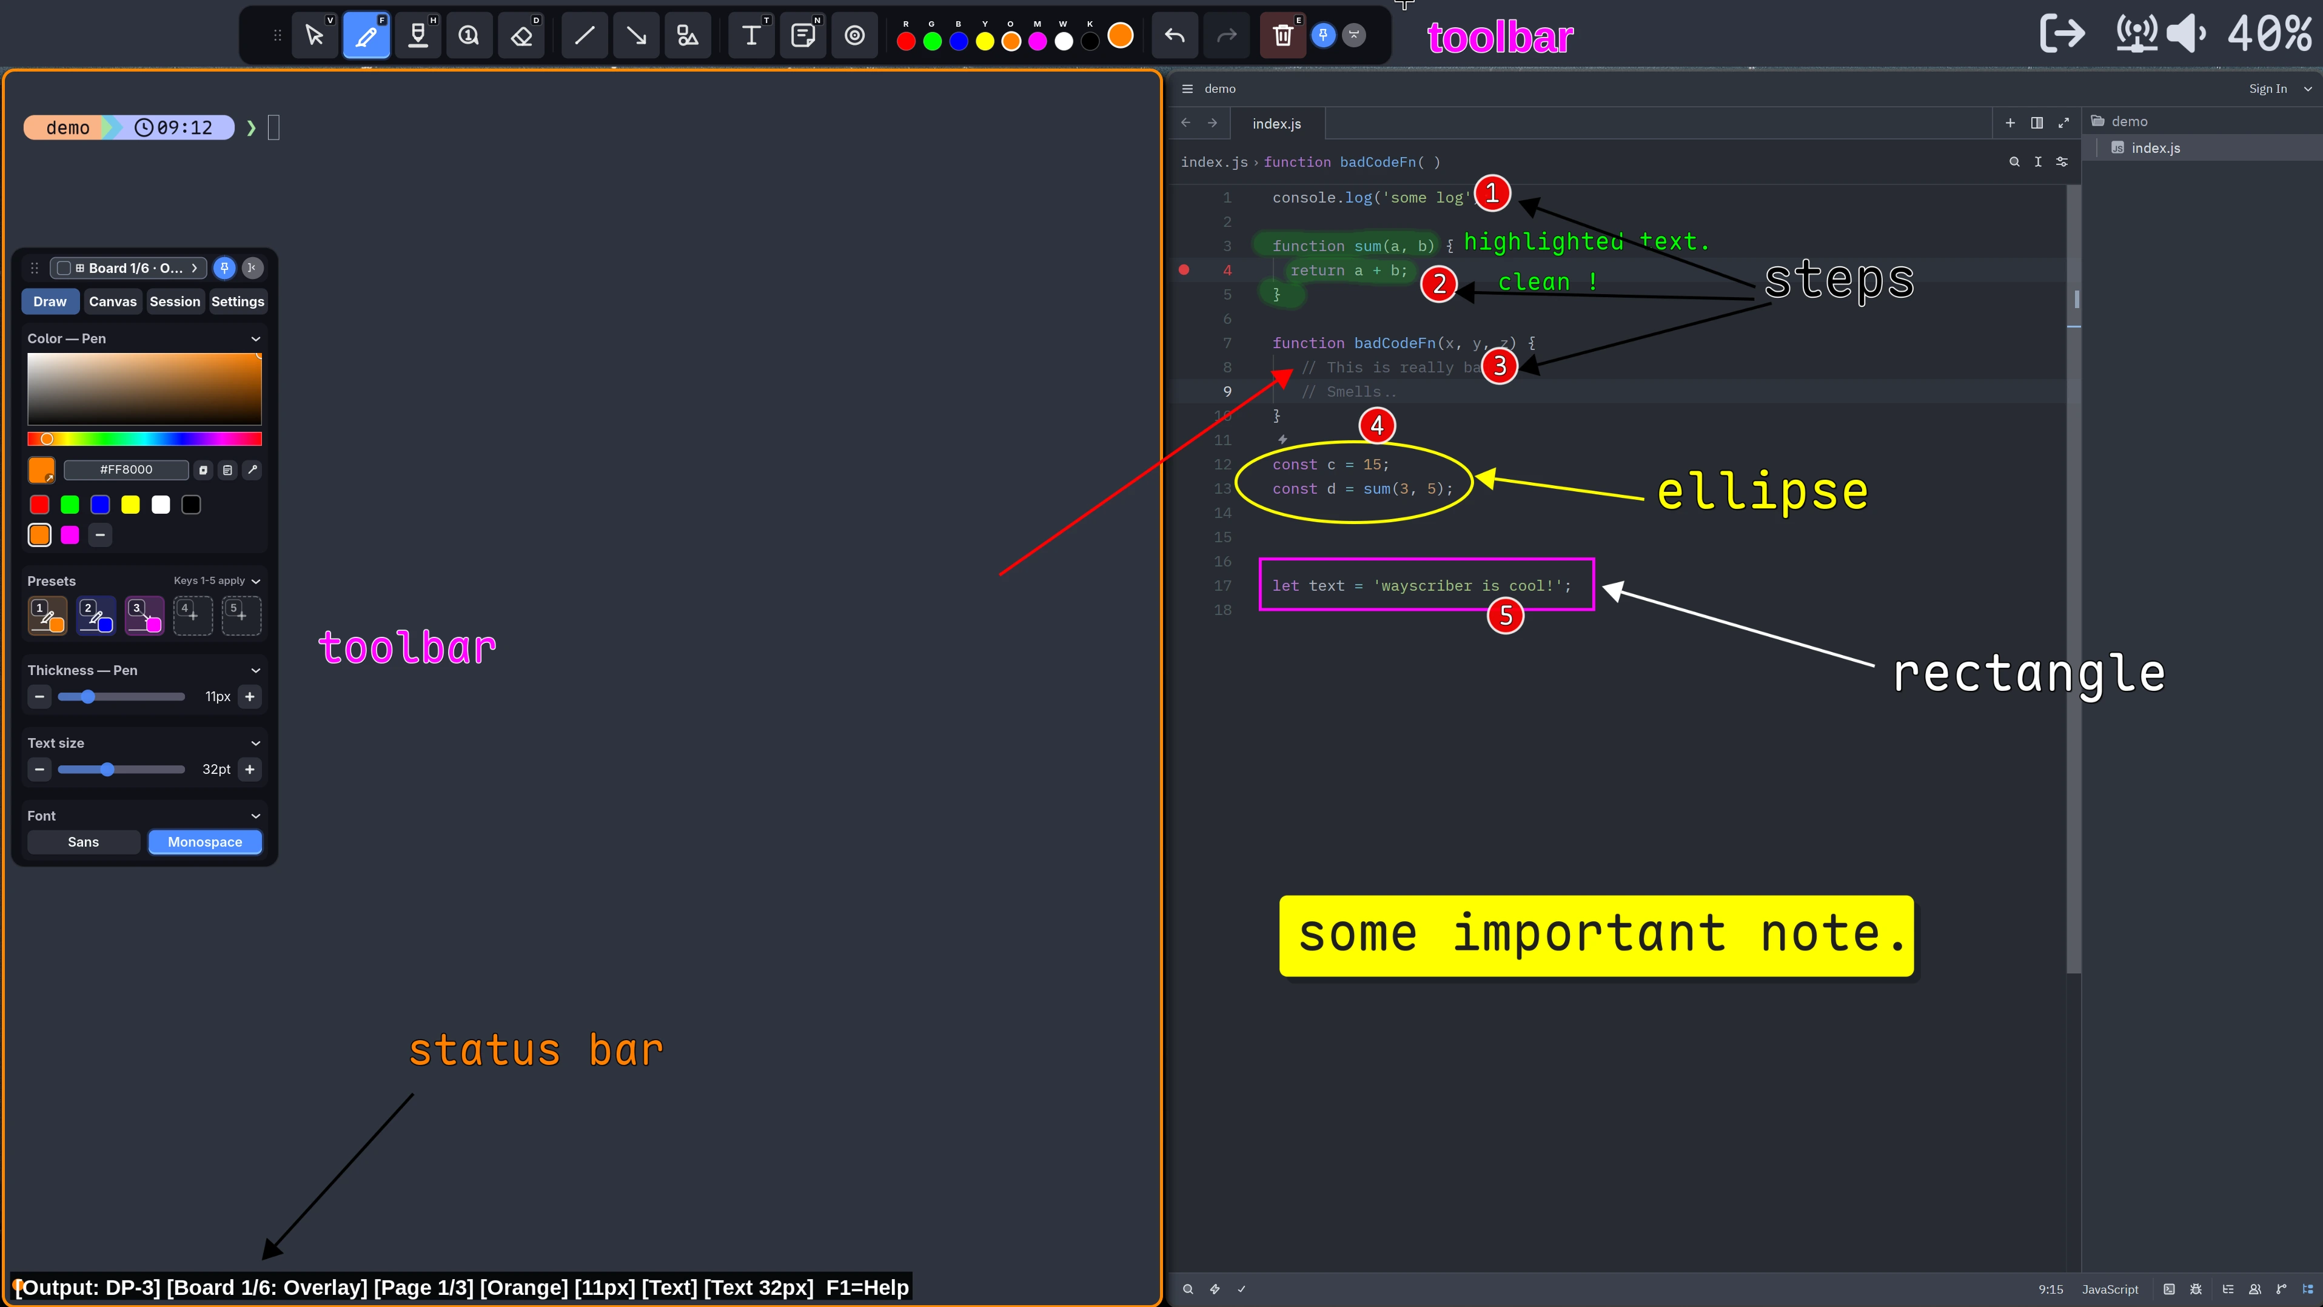The width and height of the screenshot is (2323, 1307).
Task: Open the Settings tab in side panel
Action: (237, 301)
